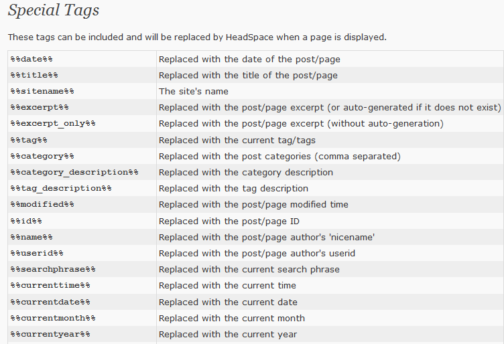This screenshot has height=344, width=504.
Task: Select the %%currentmonth%% tag
Action: point(53,318)
